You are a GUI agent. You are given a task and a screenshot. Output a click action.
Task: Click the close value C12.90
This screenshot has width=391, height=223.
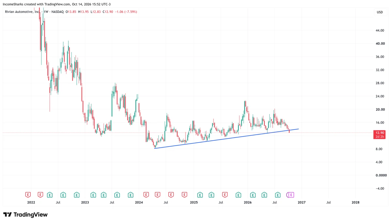tap(108, 12)
